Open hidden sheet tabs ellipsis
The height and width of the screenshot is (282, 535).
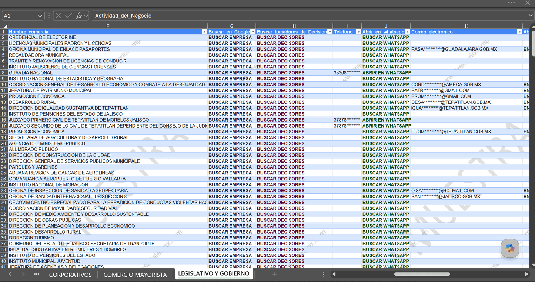tap(36, 274)
